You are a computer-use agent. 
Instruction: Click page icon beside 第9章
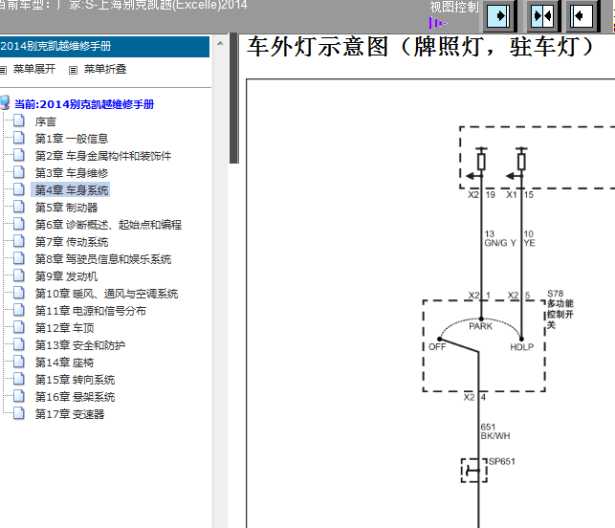pos(19,275)
